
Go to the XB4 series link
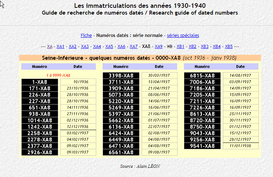217,47
